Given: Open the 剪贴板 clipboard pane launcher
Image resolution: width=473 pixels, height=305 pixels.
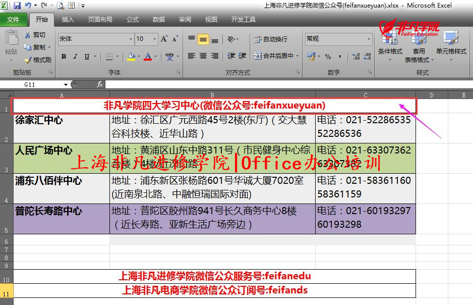Looking at the screenshot, I should tap(50, 73).
